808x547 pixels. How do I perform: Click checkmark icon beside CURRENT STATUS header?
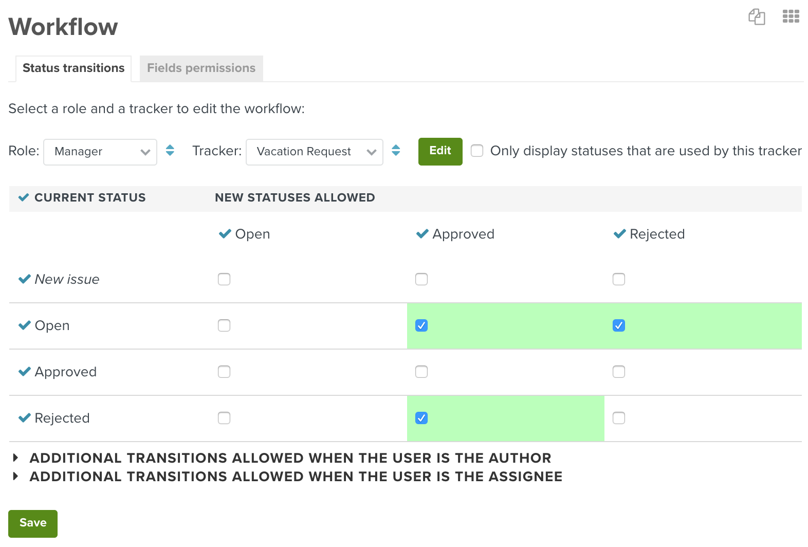[24, 197]
